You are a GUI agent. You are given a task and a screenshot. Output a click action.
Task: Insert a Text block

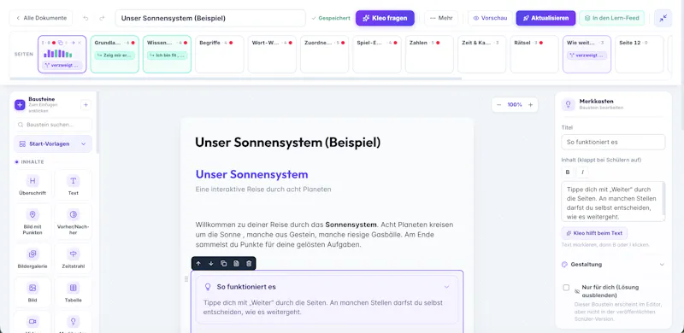[74, 184]
